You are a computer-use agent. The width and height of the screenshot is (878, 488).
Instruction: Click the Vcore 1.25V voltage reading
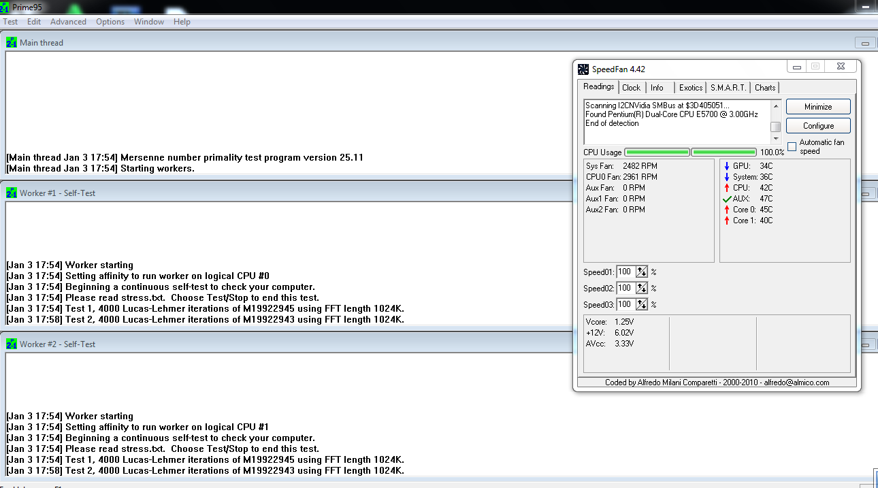(x=610, y=321)
